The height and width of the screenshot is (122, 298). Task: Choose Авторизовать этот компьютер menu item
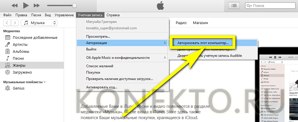coord(203,43)
